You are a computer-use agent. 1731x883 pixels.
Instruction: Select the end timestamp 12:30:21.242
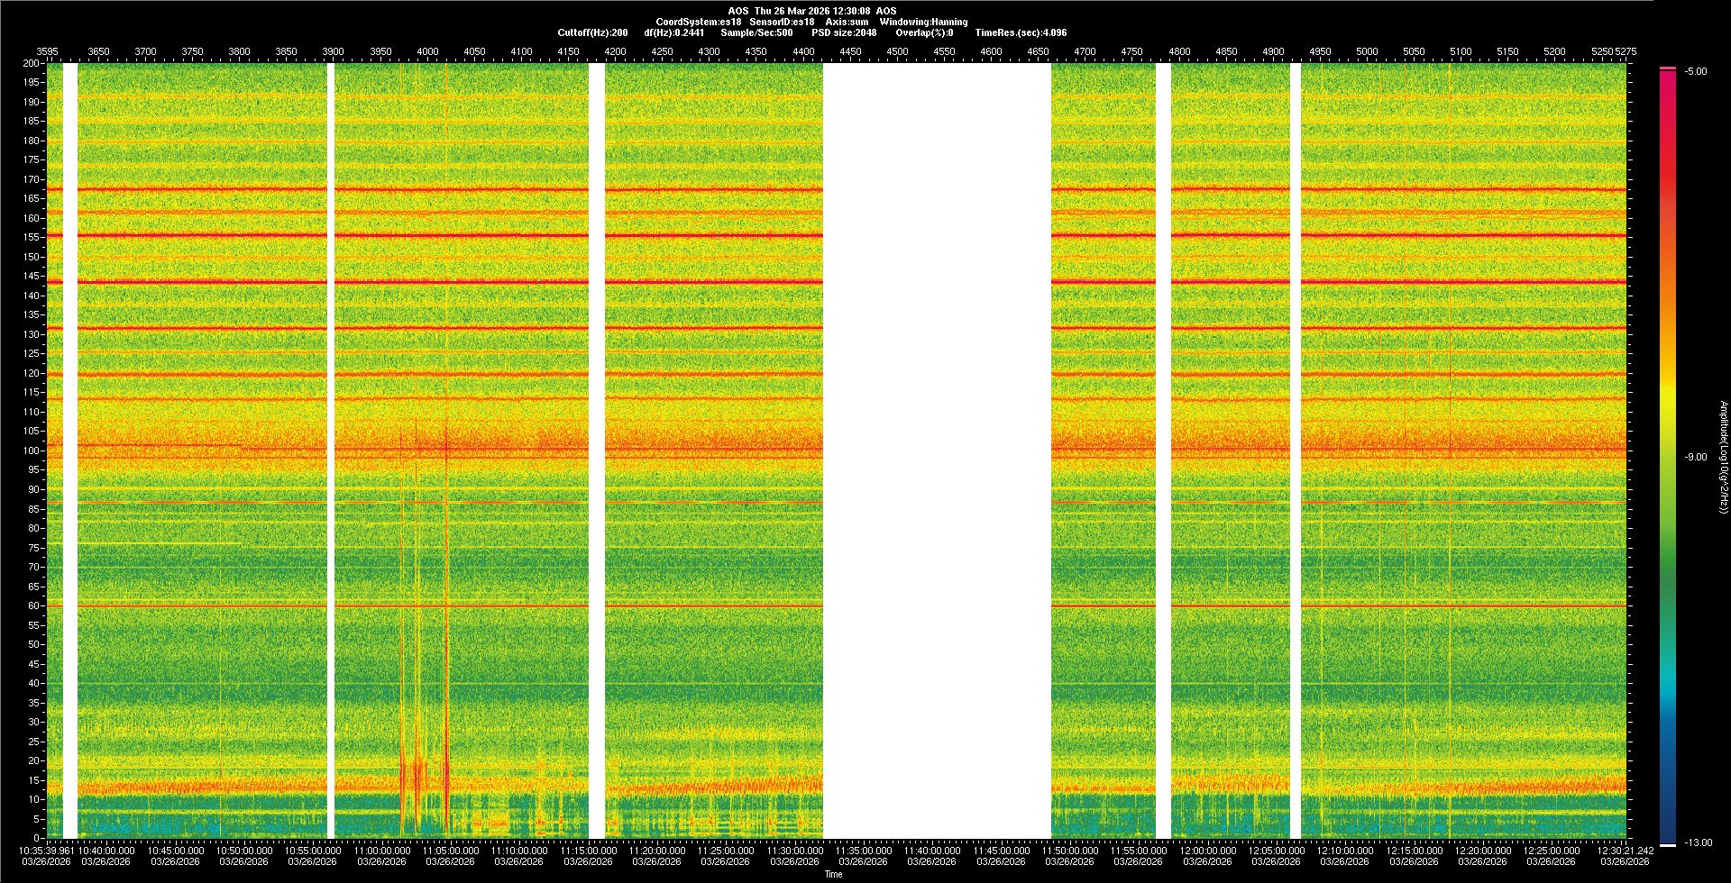[1625, 851]
